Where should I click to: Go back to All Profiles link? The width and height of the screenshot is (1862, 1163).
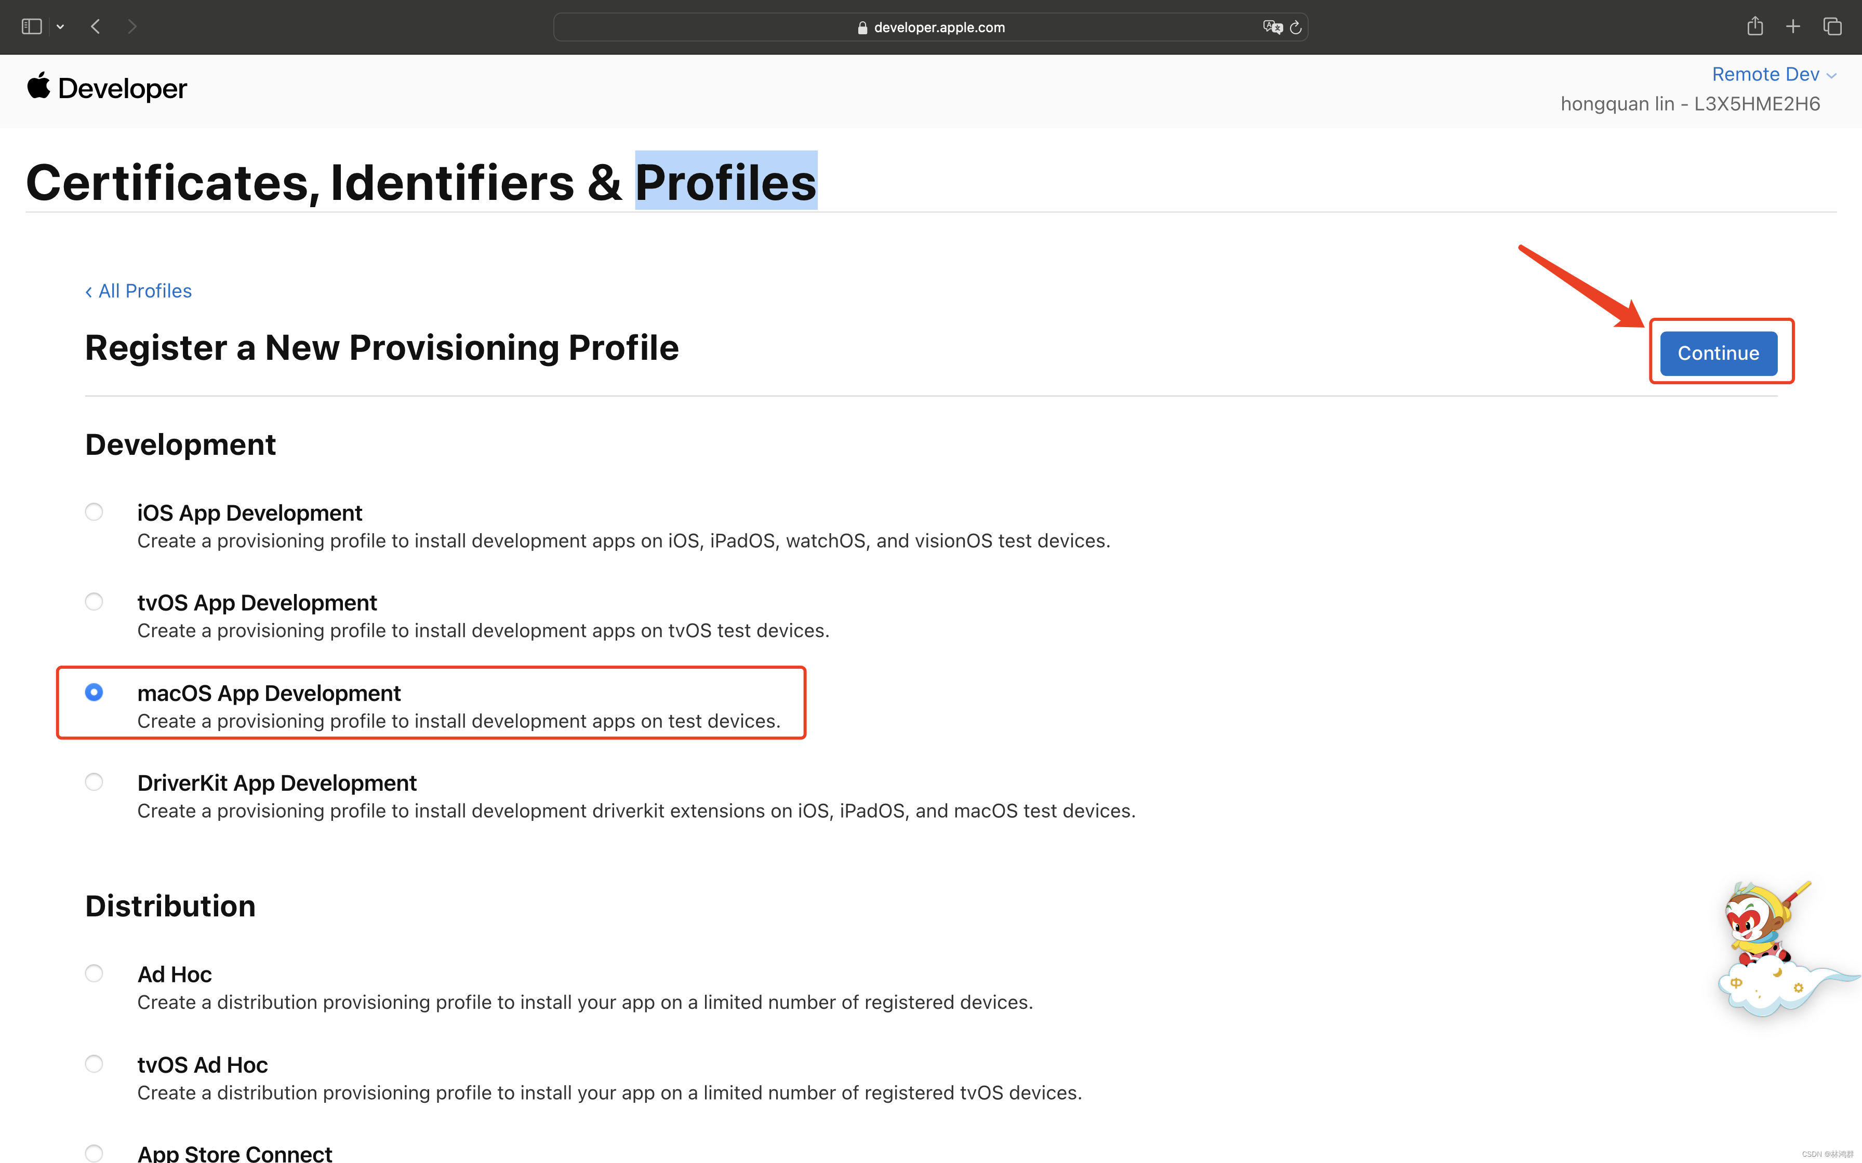point(139,291)
